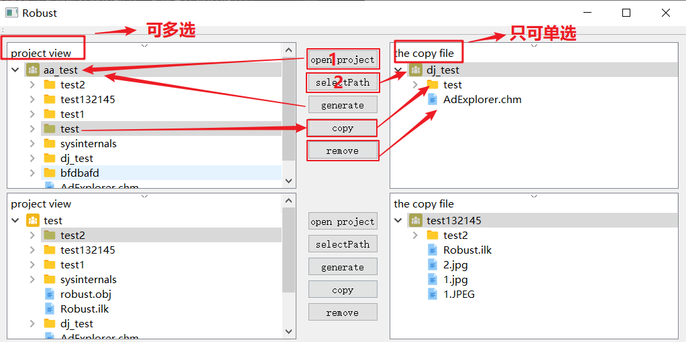This screenshot has height=342, width=686.
Task: Click the aa_test project root icon
Action: tap(33, 70)
